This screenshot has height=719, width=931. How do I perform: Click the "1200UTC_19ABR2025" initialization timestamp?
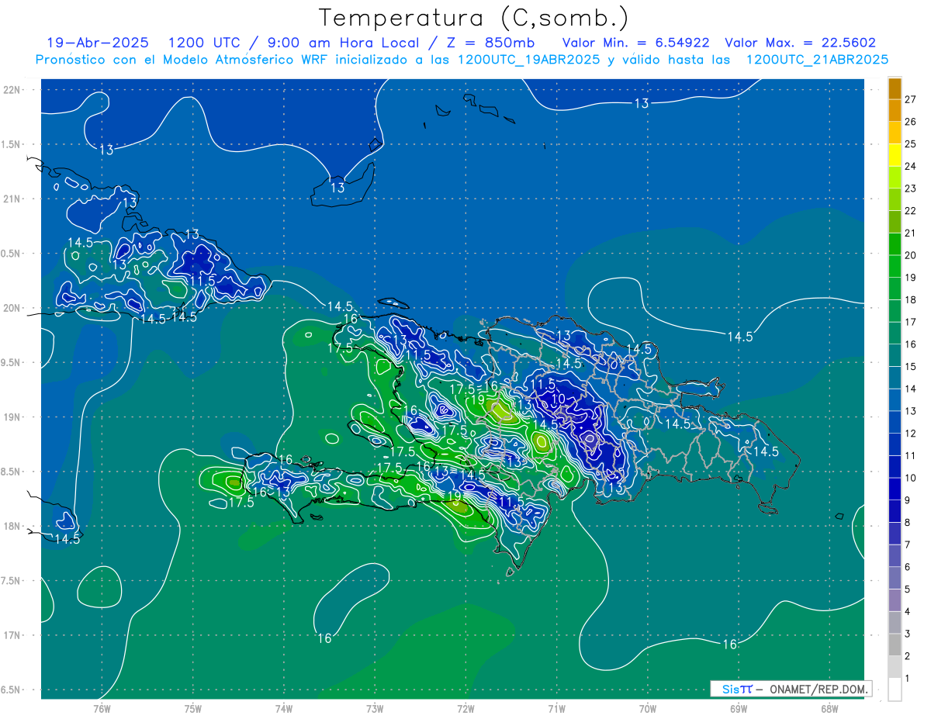point(528,60)
